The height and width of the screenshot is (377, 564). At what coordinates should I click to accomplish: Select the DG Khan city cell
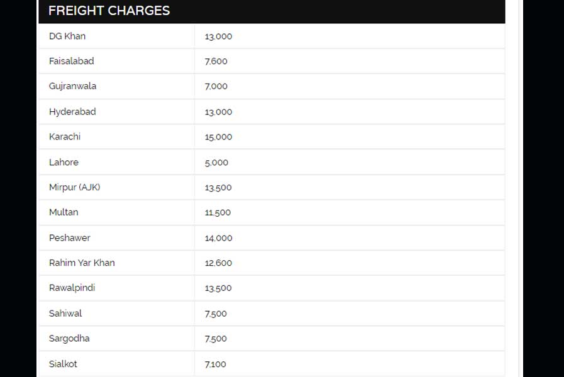pos(67,36)
